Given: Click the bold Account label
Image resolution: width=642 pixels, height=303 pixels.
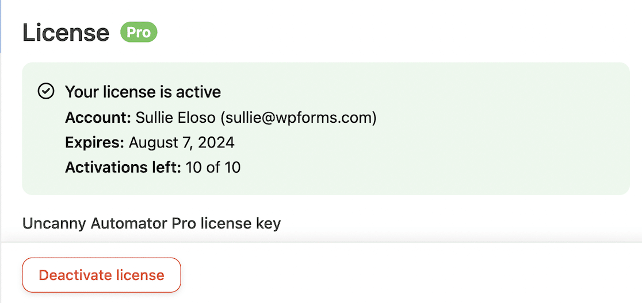Looking at the screenshot, I should point(98,118).
